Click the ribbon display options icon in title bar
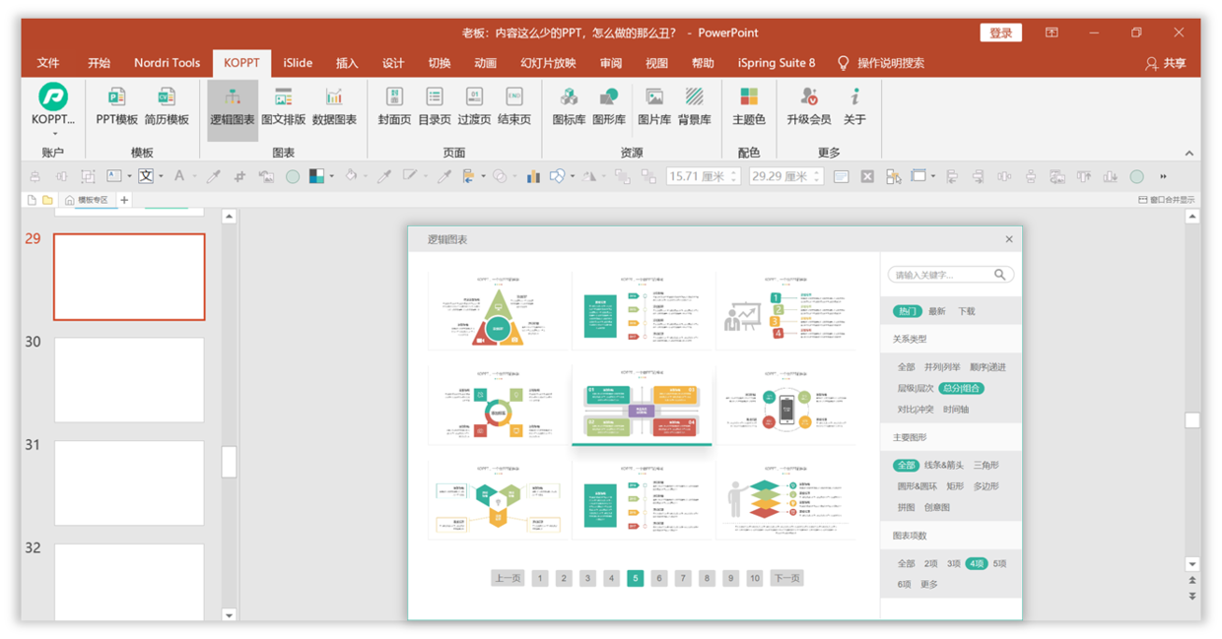The width and height of the screenshot is (1222, 639). coord(1052,32)
